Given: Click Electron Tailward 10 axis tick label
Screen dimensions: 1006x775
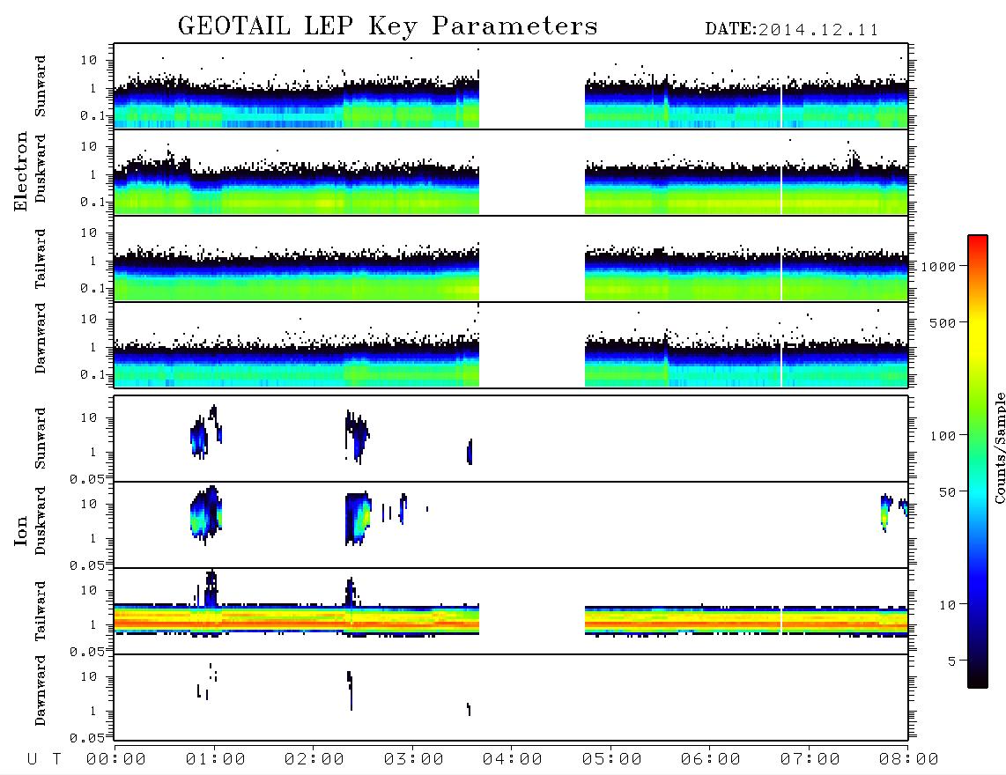Looking at the screenshot, I should point(89,232).
